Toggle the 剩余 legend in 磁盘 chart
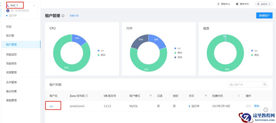This screenshot has width=276, height=123. point(255,55)
